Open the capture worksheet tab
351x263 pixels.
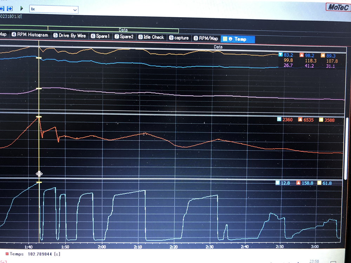click(179, 38)
